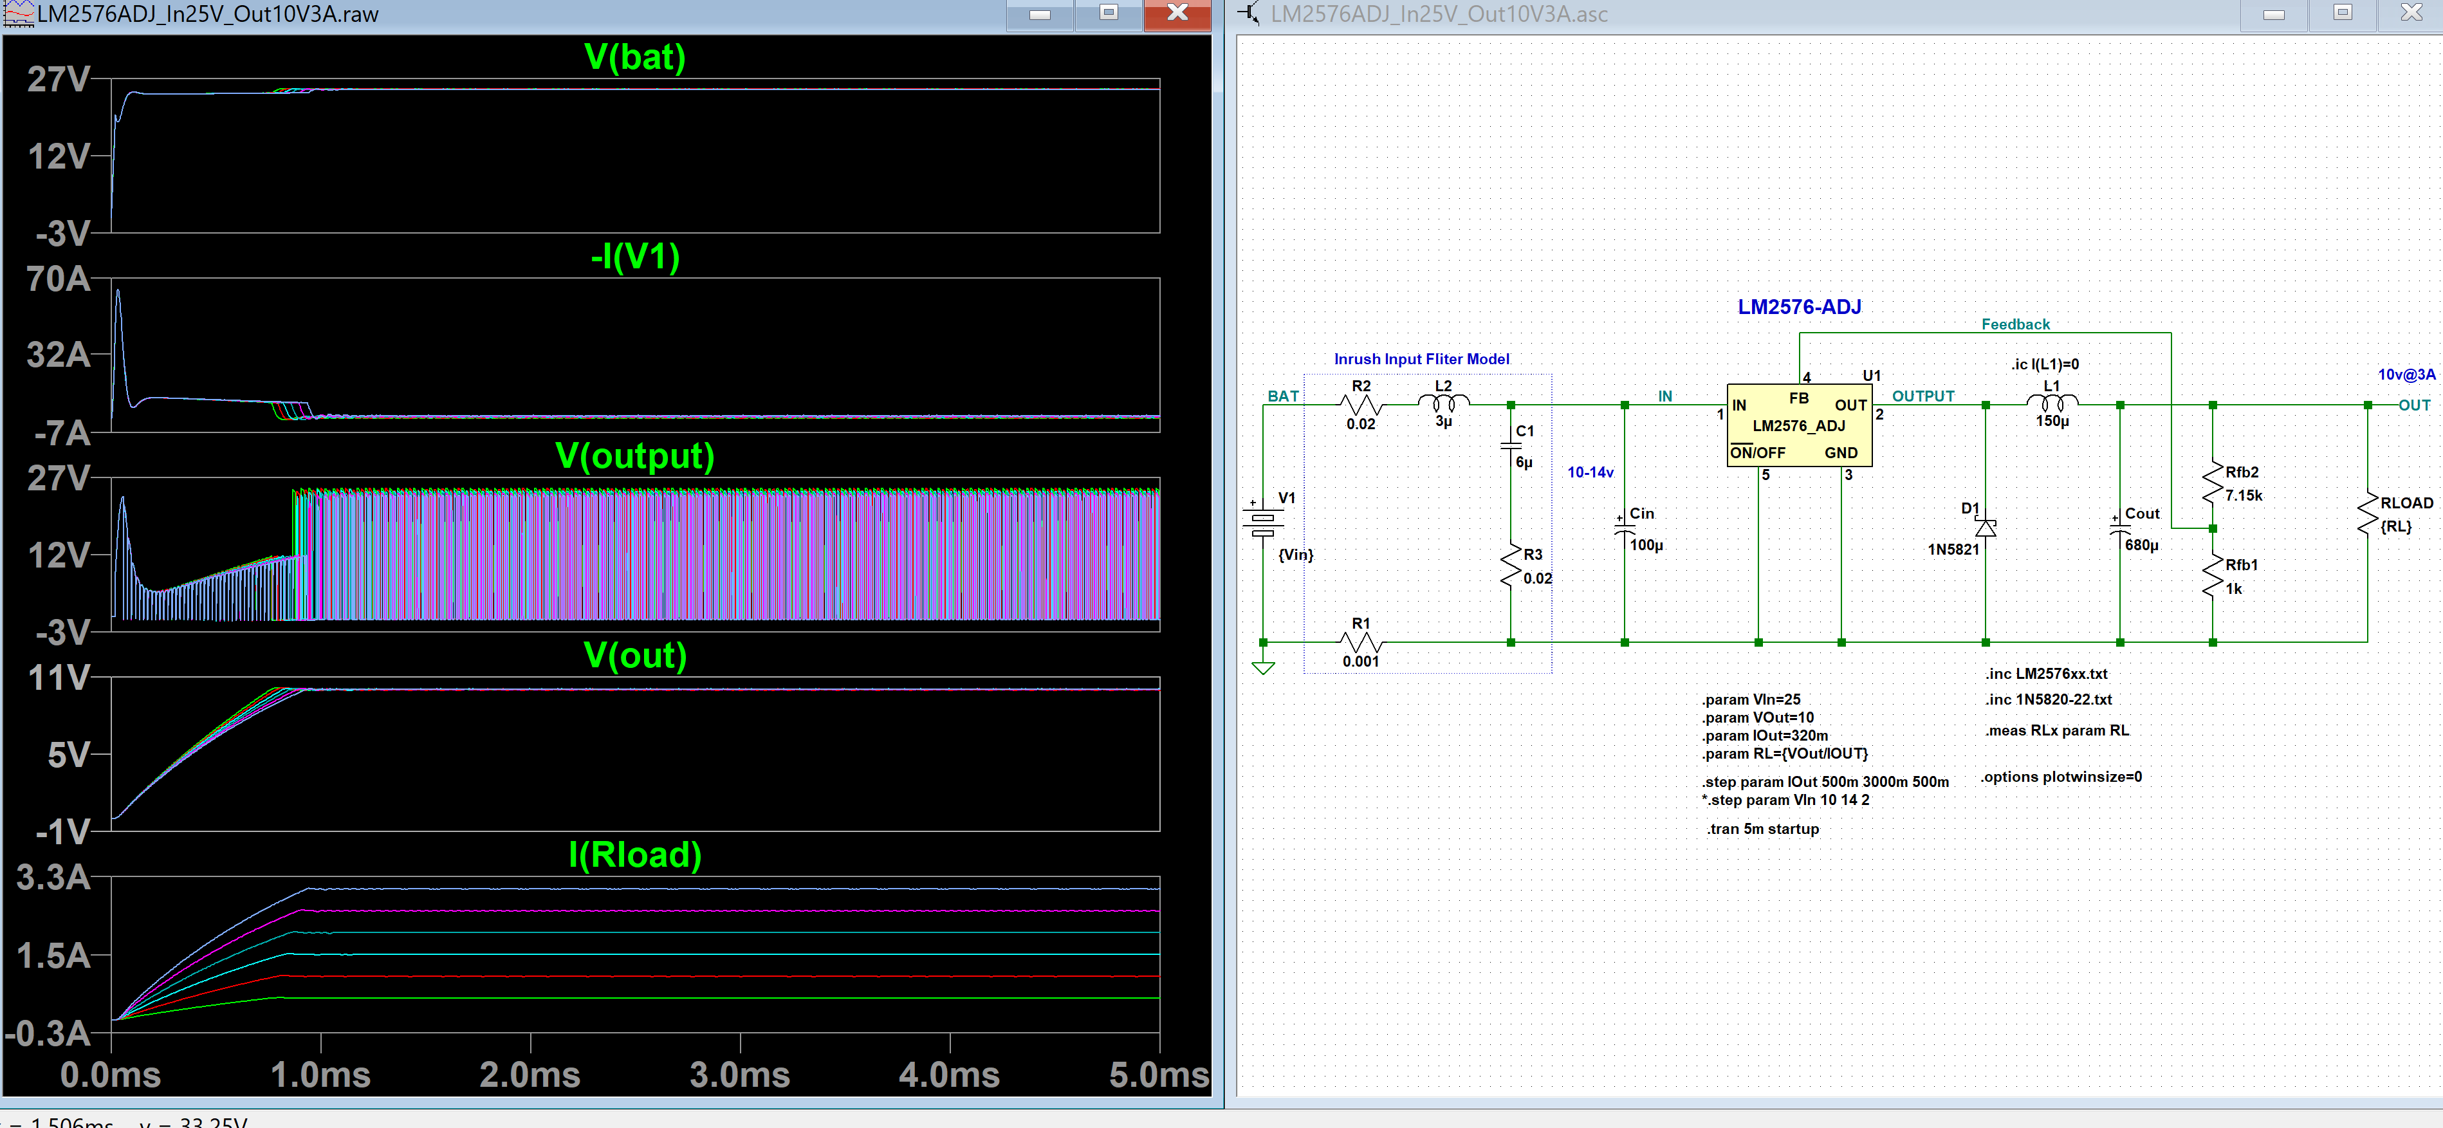Click the {RL} value of RLOAD
The width and height of the screenshot is (2443, 1128).
pos(2395,526)
